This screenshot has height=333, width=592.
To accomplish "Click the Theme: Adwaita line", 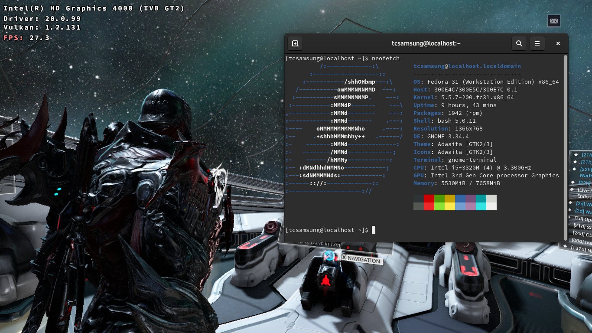I will [453, 144].
